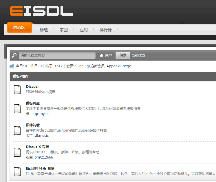Select the 用户 radio button
Viewport: 216px width, 182px height.
[x=101, y=55]
